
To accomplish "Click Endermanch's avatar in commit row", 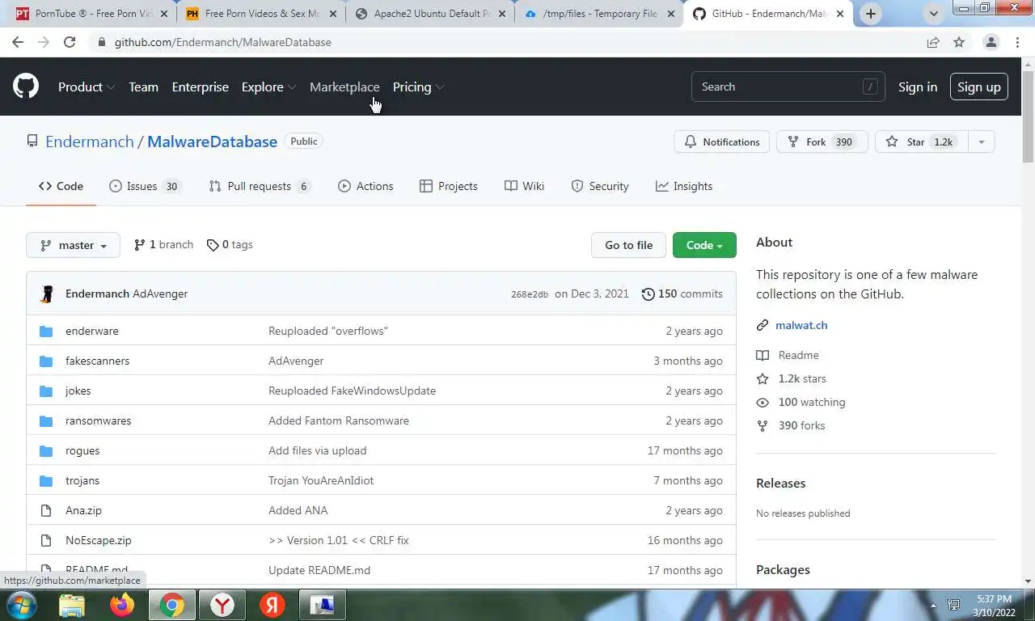I will point(48,294).
